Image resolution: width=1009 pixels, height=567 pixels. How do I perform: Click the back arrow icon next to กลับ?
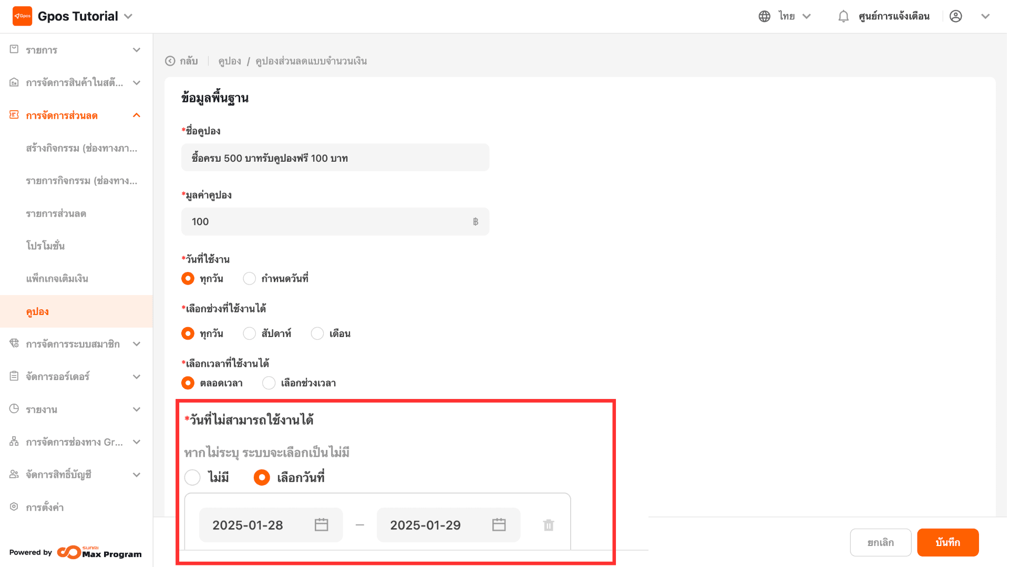point(170,61)
